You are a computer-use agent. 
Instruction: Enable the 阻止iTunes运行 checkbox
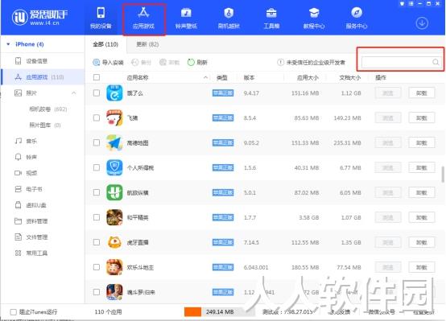[13, 312]
